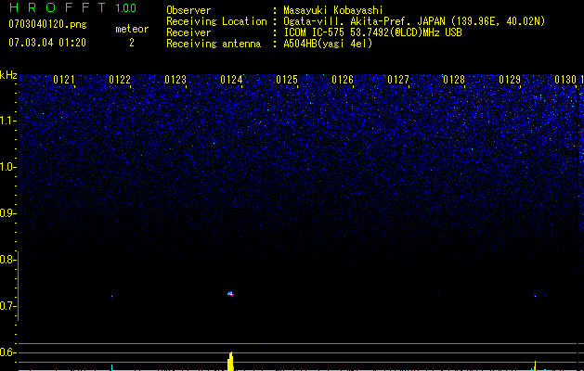Click the 0129 time marker

tap(510, 80)
